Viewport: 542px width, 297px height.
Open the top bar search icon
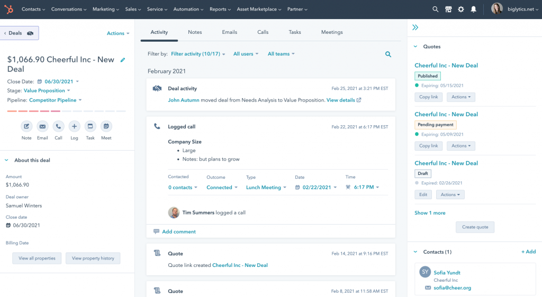pyautogui.click(x=435, y=10)
